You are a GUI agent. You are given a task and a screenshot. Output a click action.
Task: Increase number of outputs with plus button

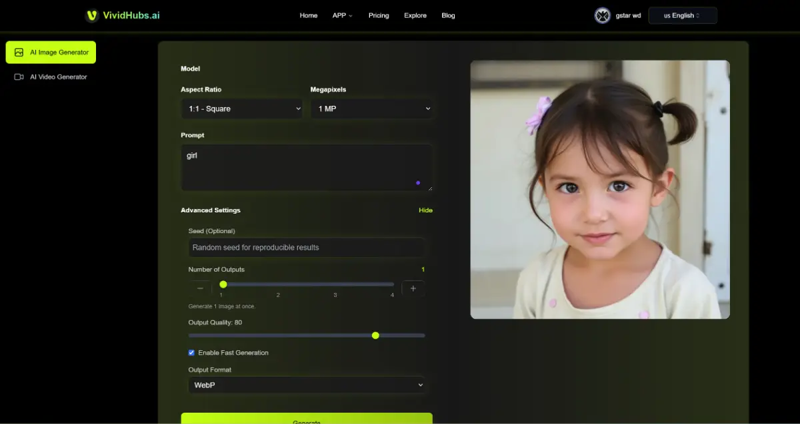(413, 289)
